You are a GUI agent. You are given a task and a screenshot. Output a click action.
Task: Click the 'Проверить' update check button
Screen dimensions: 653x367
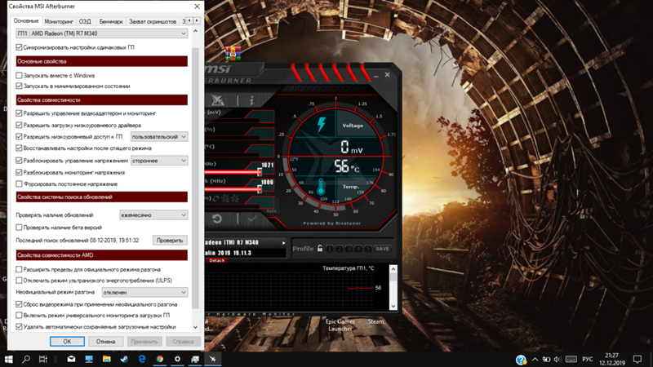170,240
